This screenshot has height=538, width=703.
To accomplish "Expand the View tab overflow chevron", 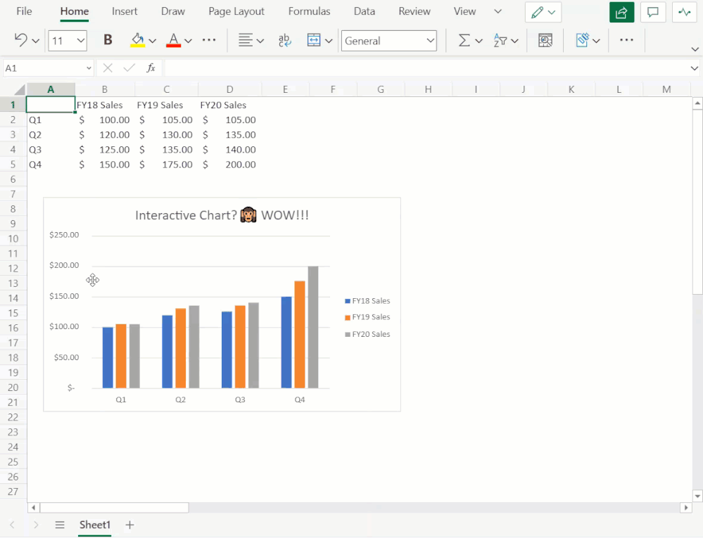I will [x=497, y=11].
